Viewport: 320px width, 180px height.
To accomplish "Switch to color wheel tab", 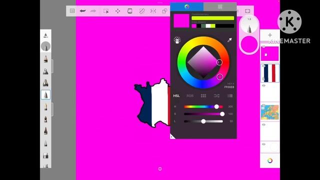I will [x=186, y=6].
